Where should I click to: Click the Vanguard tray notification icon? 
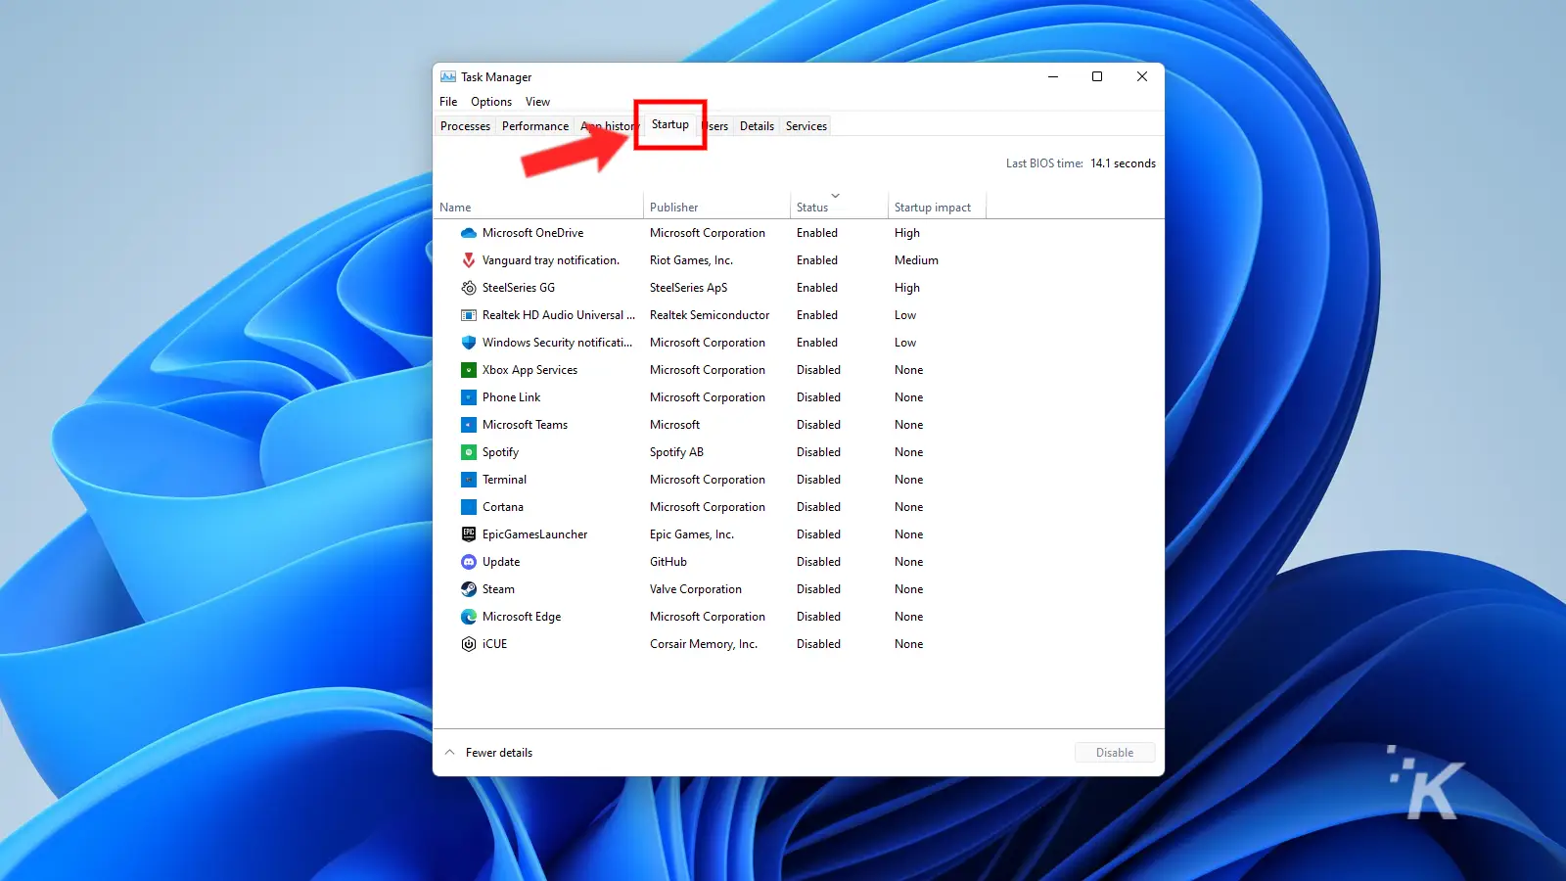point(469,260)
